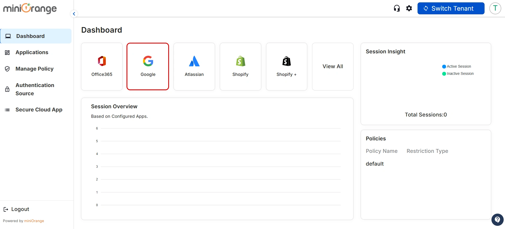The height and width of the screenshot is (229, 505).
Task: Open settings via the gear icon
Action: [409, 8]
